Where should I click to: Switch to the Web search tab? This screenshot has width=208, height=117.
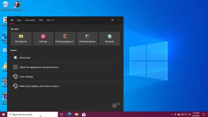[x=41, y=20]
